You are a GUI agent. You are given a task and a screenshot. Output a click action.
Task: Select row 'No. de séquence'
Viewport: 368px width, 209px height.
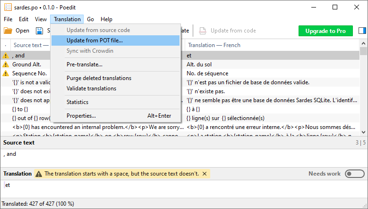[x=207, y=73]
